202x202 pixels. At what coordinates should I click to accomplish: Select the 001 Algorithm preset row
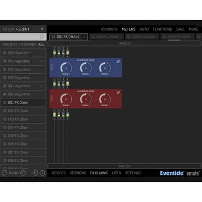[x=23, y=61]
